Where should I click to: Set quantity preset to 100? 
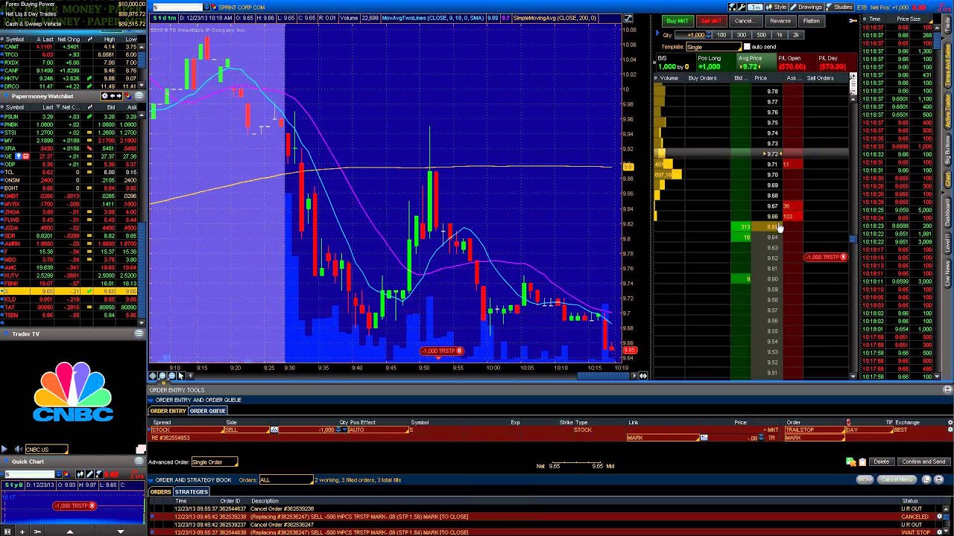[x=721, y=35]
